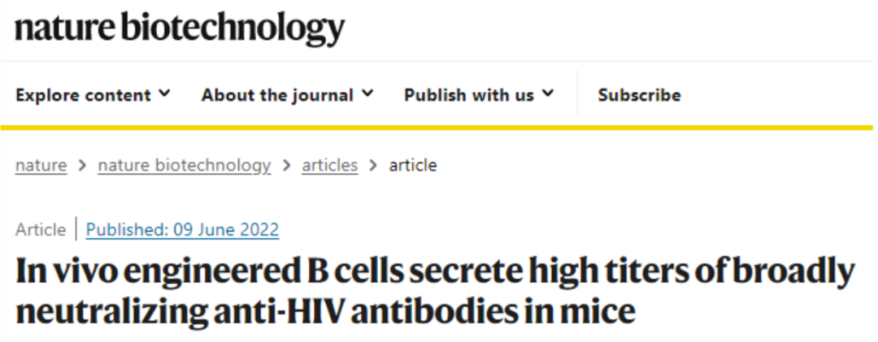Click the Published: 09 June 2022 link
This screenshot has width=878, height=342.
coord(183,230)
